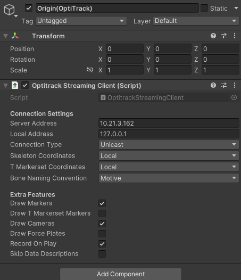
Task: Uncheck Draw Cameras
Action: pyautogui.click(x=102, y=224)
